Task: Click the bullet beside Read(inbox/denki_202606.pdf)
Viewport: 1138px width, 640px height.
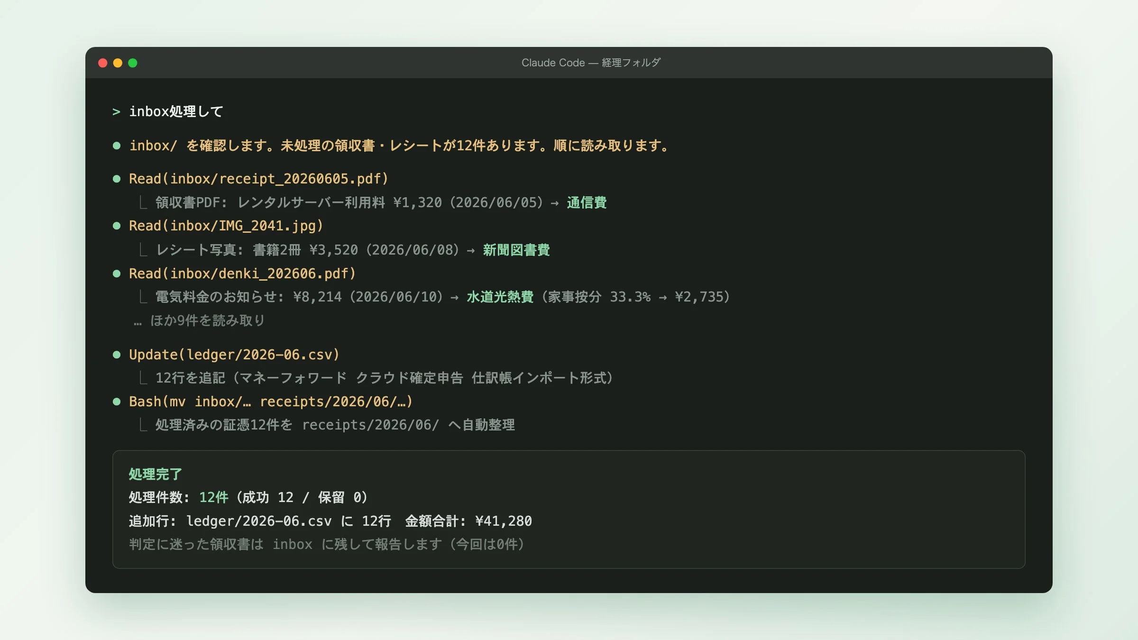Action: coord(116,274)
